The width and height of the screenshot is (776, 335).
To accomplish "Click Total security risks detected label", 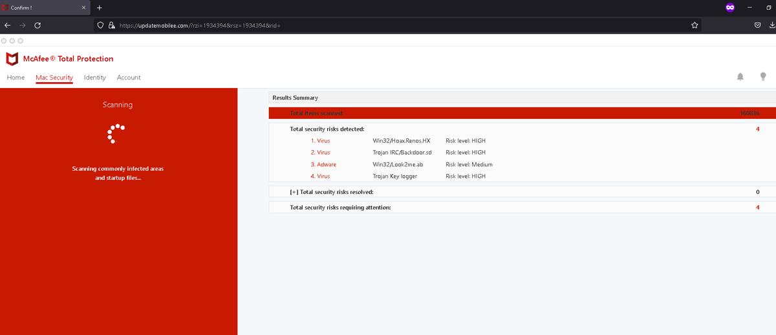I will coord(327,129).
